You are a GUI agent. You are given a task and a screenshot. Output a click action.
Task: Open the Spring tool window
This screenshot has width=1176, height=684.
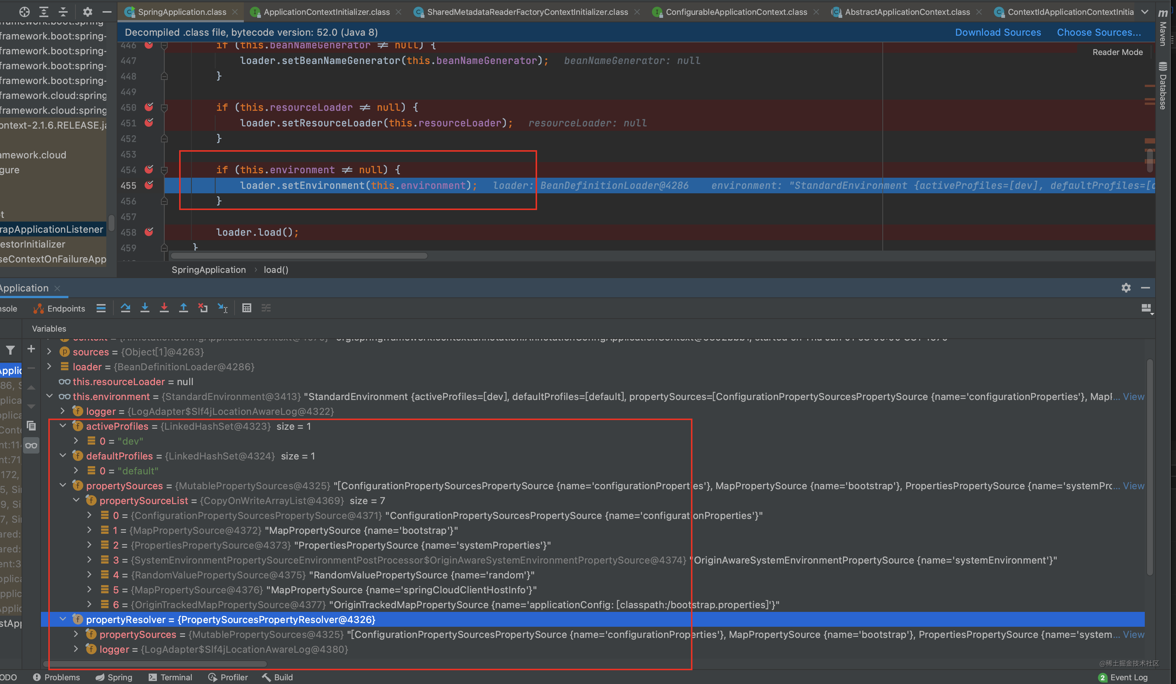114,677
